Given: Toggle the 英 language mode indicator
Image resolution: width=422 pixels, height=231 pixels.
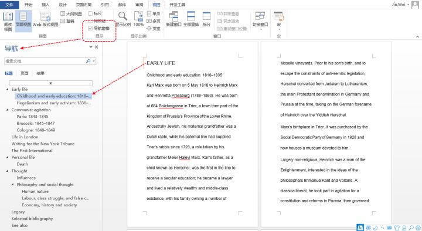Looking at the screenshot, I should (x=368, y=227).
